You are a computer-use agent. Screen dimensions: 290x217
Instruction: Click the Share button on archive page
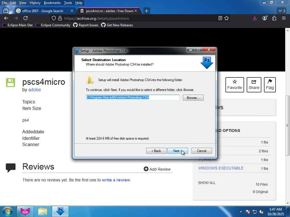tap(254, 85)
